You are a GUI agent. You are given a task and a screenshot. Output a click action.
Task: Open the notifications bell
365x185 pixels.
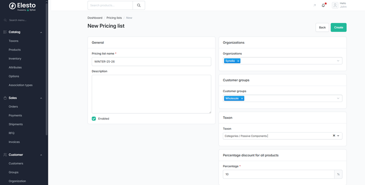pyautogui.click(x=323, y=5)
